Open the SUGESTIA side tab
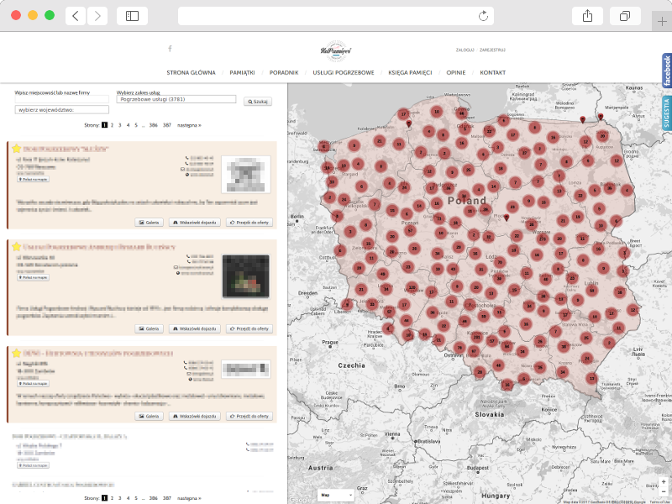This screenshot has height=504, width=672. 667,113
